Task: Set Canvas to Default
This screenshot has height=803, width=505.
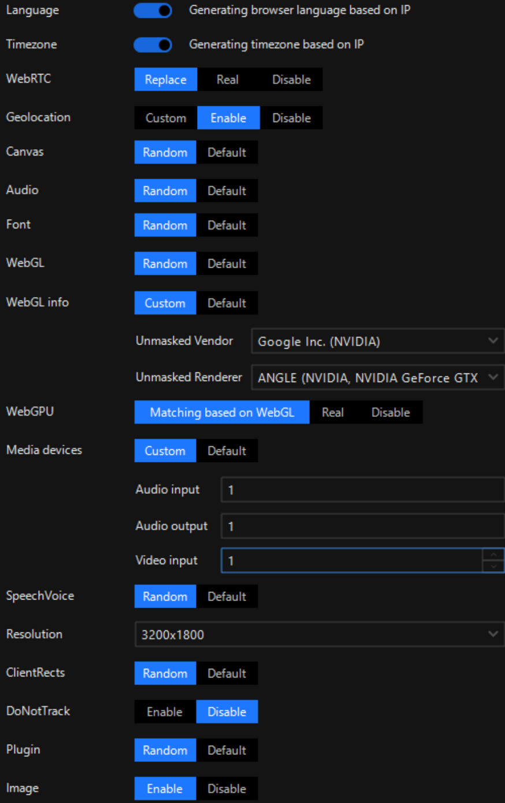Action: [x=226, y=153]
